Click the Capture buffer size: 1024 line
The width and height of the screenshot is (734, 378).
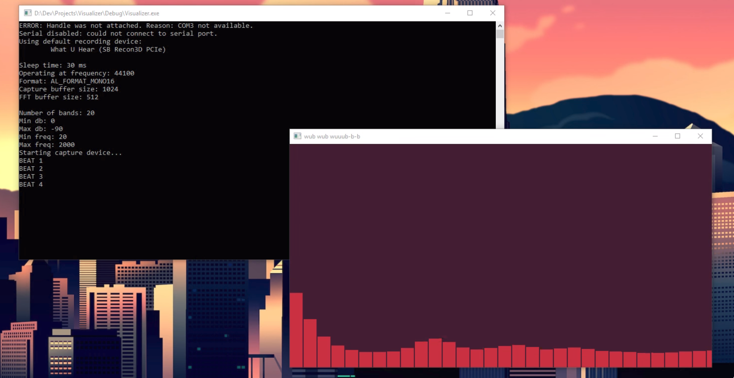tap(68, 89)
